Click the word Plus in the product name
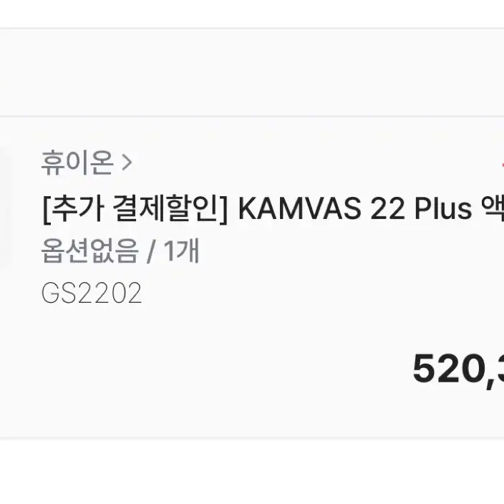504x504 pixels. pos(443,208)
